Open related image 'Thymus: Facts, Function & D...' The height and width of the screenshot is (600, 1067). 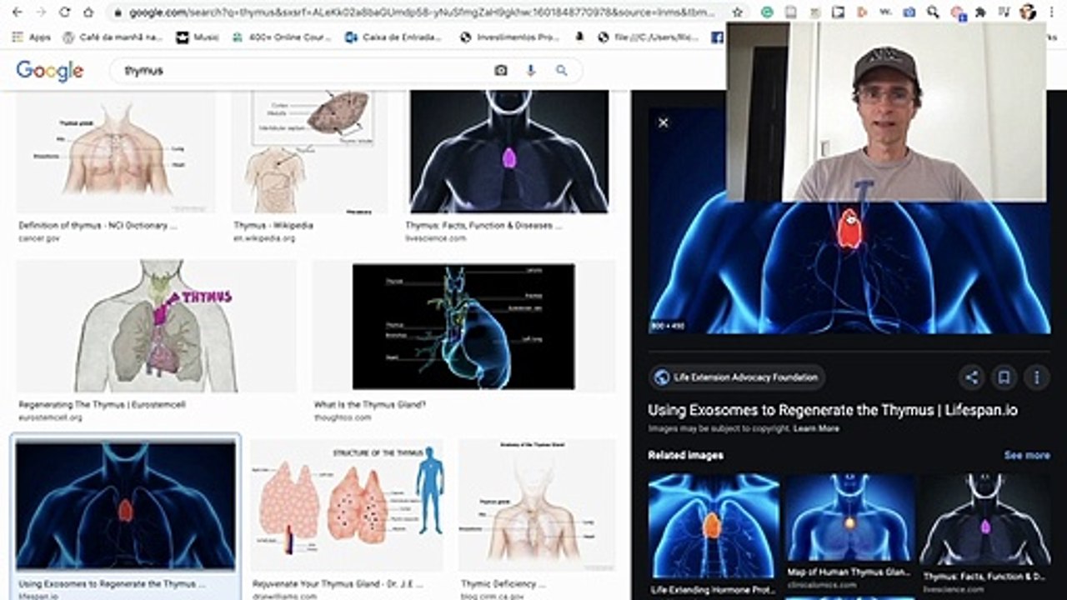pyautogui.click(x=984, y=521)
